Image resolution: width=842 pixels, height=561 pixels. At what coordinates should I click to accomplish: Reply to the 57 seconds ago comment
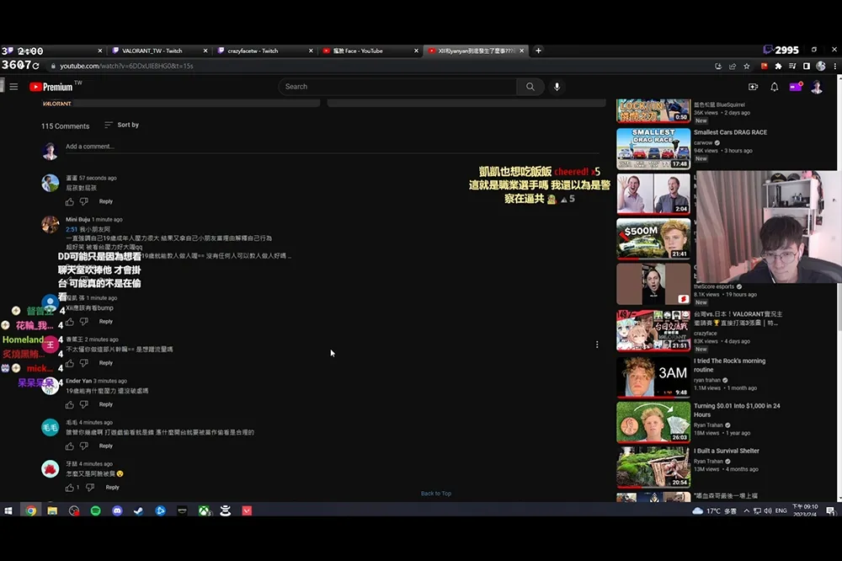106,201
